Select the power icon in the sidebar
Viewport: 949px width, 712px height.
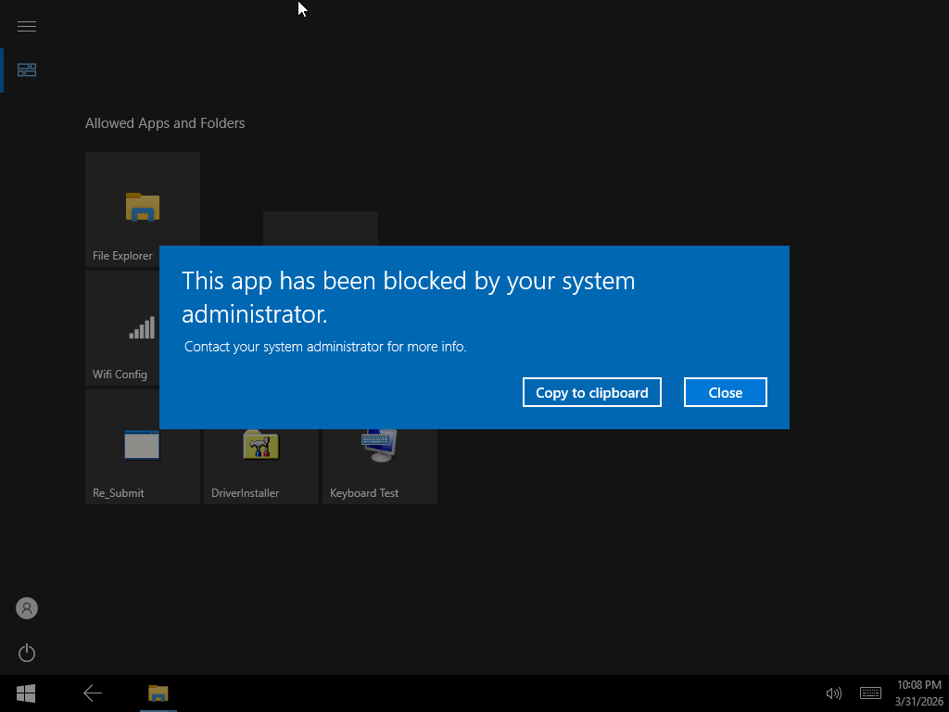tap(26, 653)
